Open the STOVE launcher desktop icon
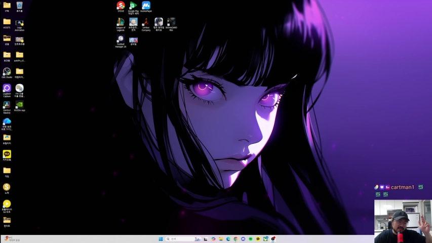Viewport: 432px width, 243px height. (x=121, y=6)
